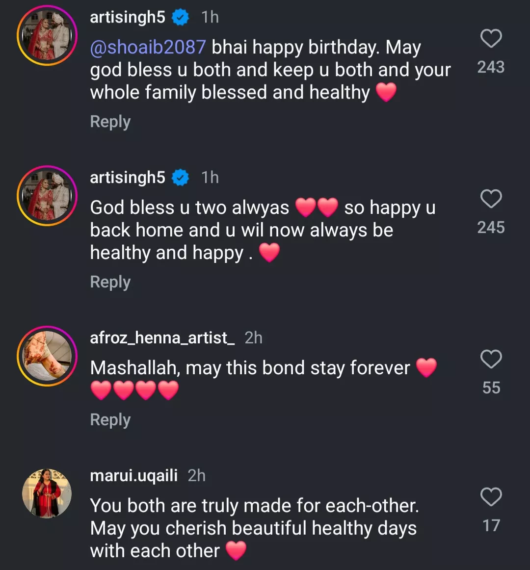The width and height of the screenshot is (530, 570).
Task: Reply to the Mashallah comment
Action: tap(110, 420)
